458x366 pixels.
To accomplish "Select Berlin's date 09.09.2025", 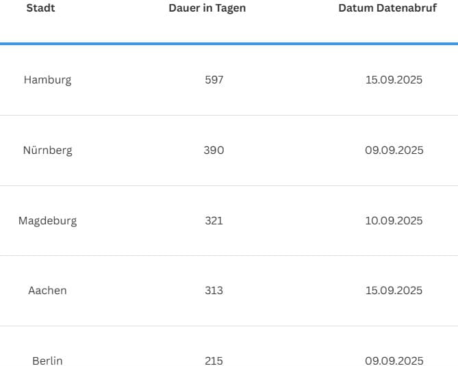I will (x=394, y=361).
